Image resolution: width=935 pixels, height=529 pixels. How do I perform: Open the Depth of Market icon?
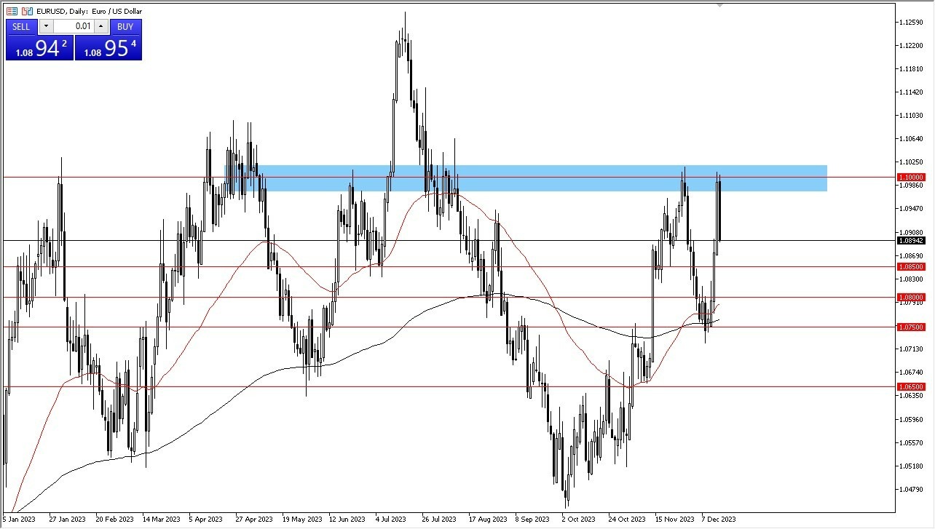pyautogui.click(x=27, y=11)
